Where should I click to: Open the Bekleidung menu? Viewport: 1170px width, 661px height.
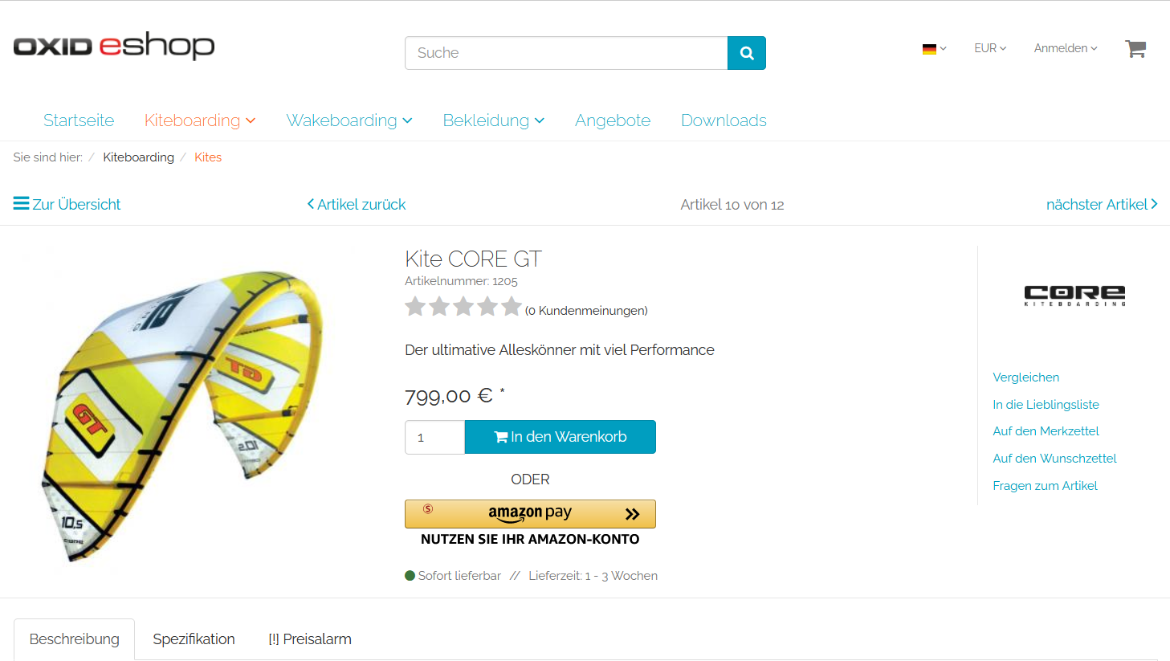tap(494, 120)
